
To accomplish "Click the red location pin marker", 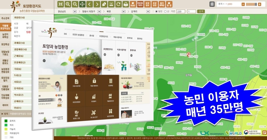I will pyautogui.click(x=188, y=55).
